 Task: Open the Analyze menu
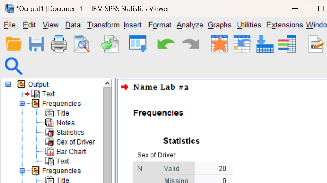(x=190, y=25)
